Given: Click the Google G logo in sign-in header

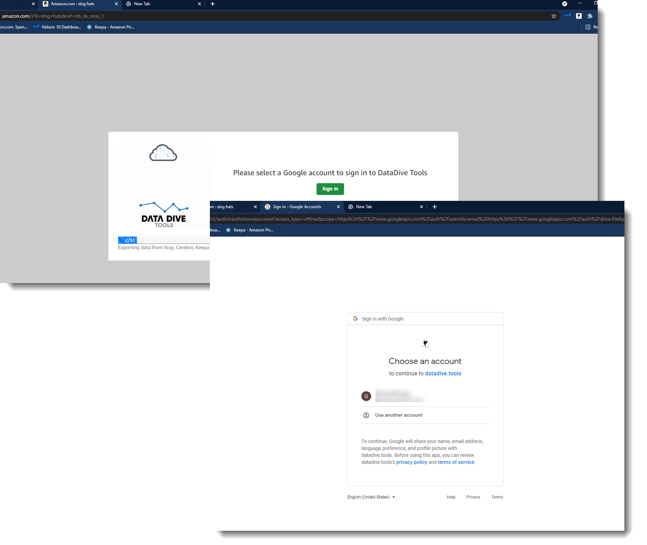Looking at the screenshot, I should click(x=355, y=318).
